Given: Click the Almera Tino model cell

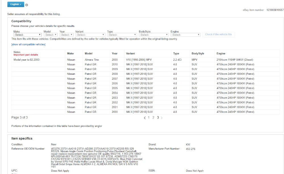Looking at the screenshot, I should 92,60.
